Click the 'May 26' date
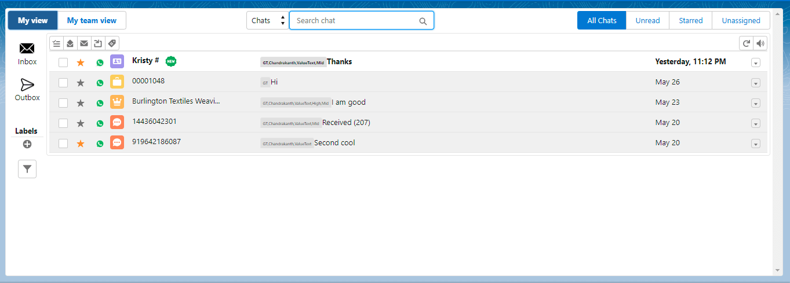 667,82
